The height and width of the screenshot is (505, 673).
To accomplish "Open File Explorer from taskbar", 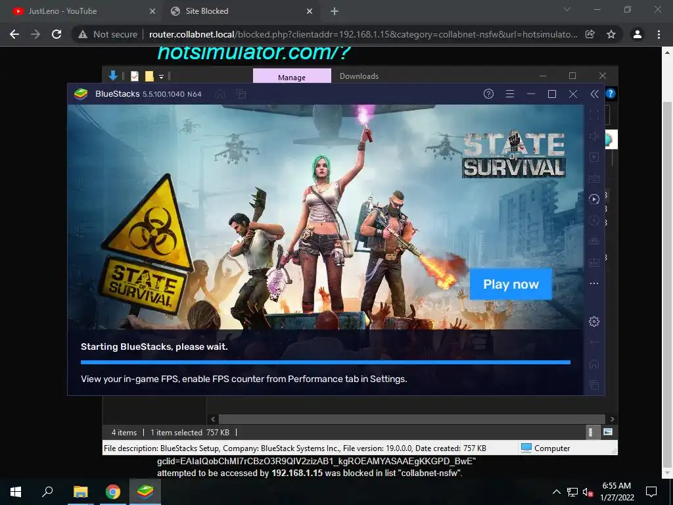I will pos(81,492).
